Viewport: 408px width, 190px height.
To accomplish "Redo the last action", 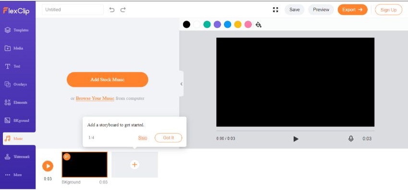I will click(123, 10).
